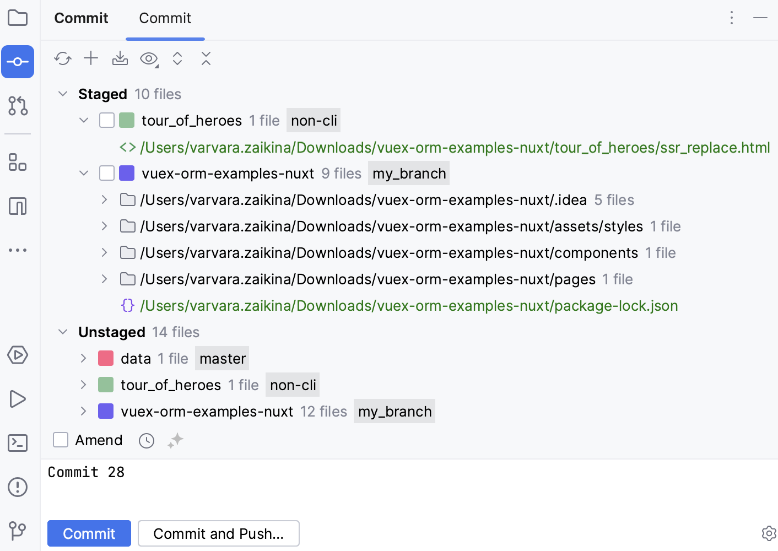Expand the unstaged data repository node
This screenshot has width=778, height=551.
[x=84, y=358]
